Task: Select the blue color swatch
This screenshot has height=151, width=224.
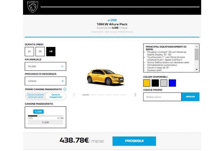Action: pos(172,83)
